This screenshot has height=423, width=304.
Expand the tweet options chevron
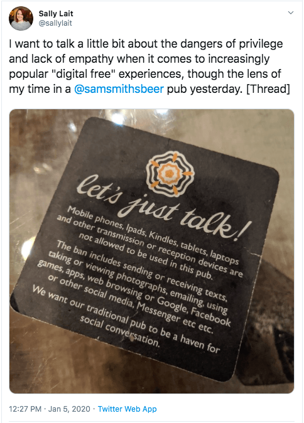tap(291, 13)
